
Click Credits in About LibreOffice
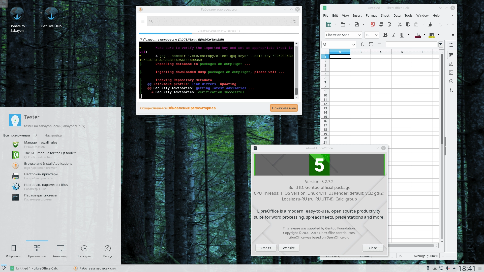pyautogui.click(x=266, y=248)
